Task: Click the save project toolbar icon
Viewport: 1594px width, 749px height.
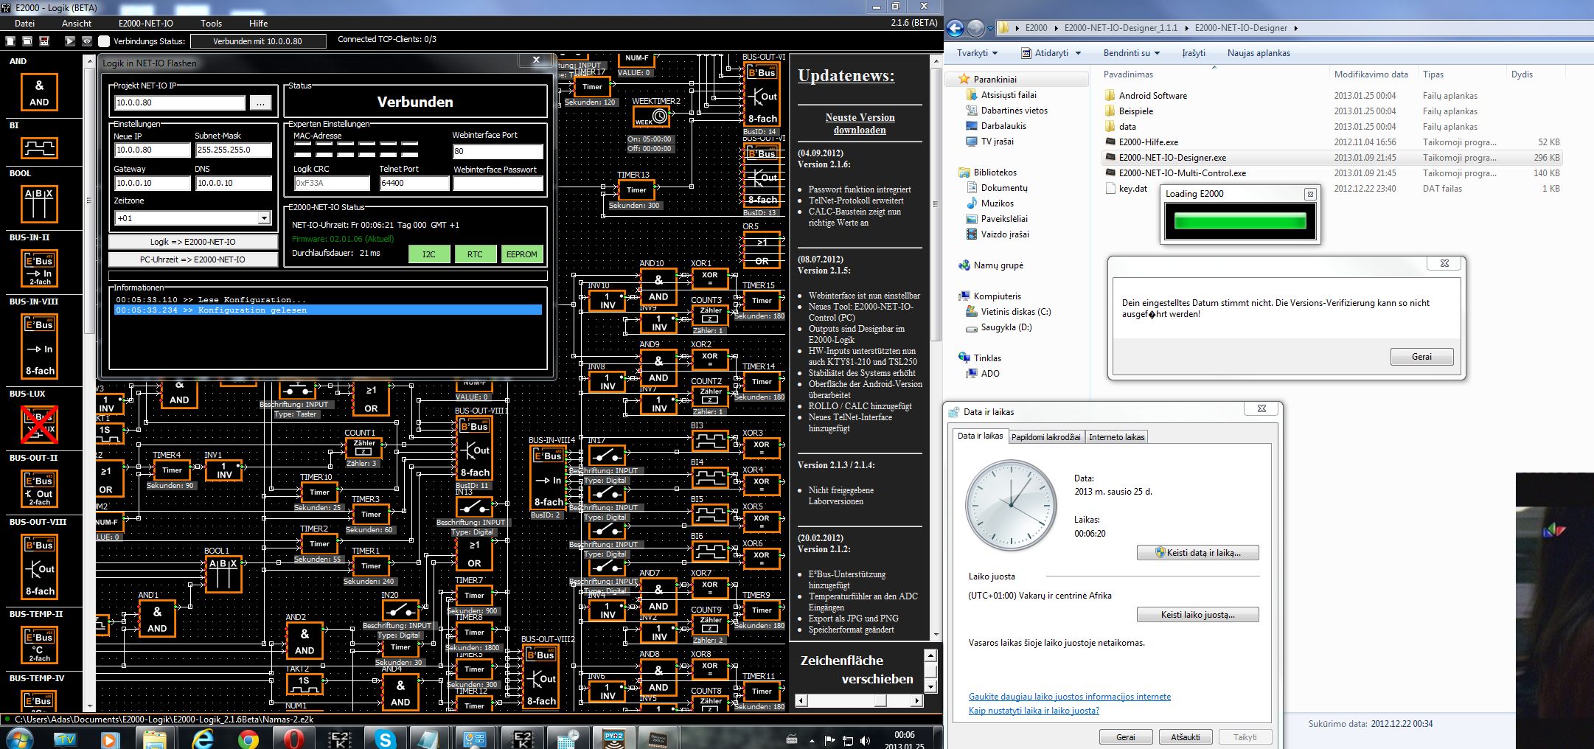Action: [x=44, y=41]
